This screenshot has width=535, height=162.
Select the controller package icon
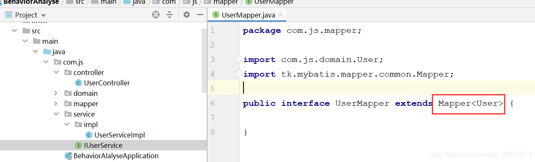tap(68, 72)
